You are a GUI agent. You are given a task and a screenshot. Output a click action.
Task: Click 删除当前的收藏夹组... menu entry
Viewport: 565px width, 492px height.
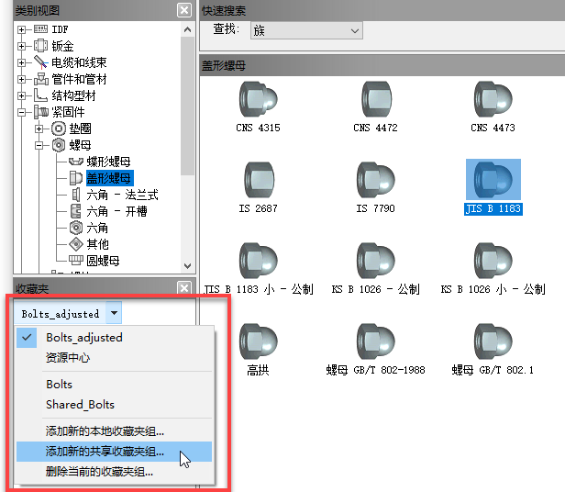pos(115,472)
